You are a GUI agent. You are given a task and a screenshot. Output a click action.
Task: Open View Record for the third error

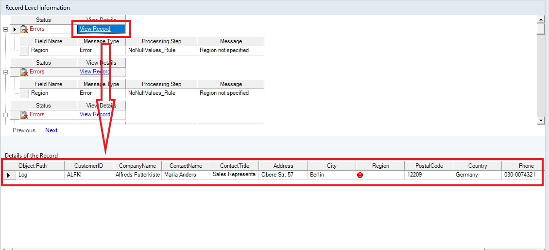[95, 115]
